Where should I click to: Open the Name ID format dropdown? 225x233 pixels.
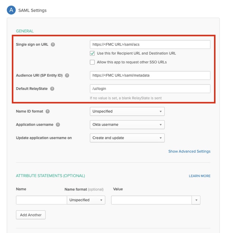(127, 111)
